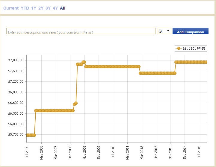Click the last data point at the line's right end
This screenshot has height=167, width=216.
point(206,62)
